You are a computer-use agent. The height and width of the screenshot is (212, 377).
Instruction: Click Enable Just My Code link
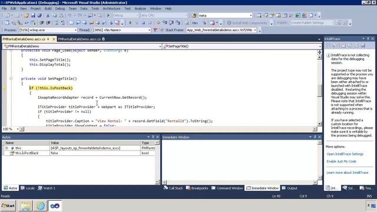pyautogui.click(x=341, y=161)
